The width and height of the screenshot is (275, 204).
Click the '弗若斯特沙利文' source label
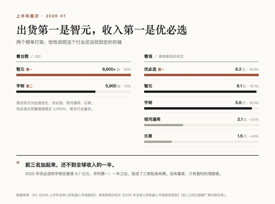171,57
